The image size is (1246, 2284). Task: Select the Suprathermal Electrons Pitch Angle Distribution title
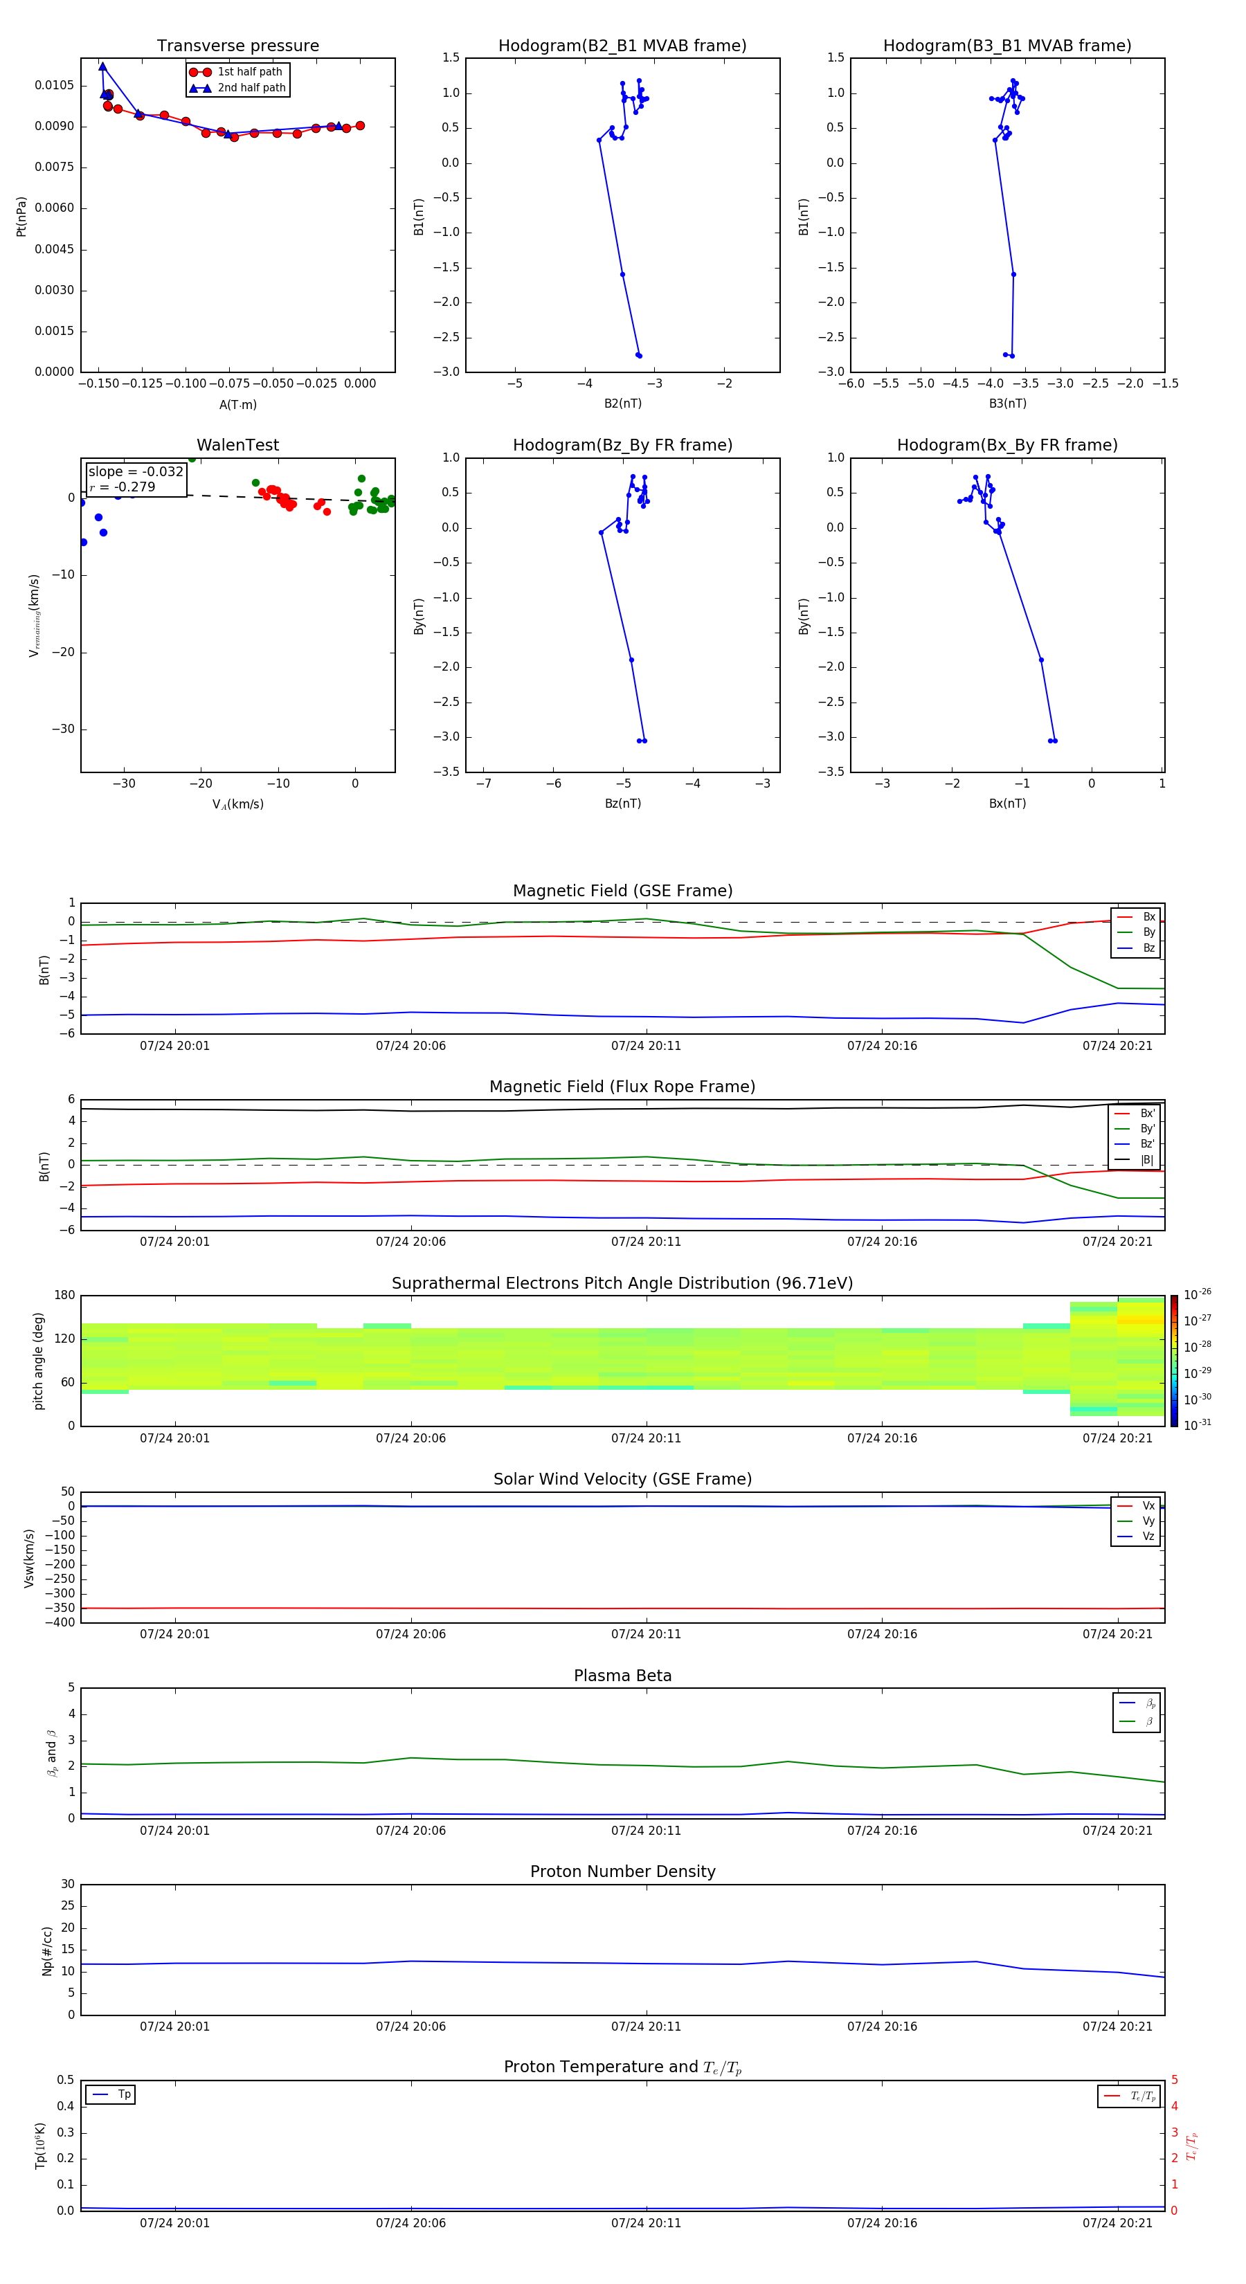[622, 1283]
